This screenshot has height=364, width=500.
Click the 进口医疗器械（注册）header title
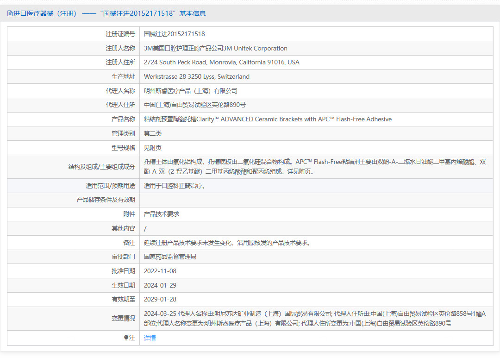(45, 13)
